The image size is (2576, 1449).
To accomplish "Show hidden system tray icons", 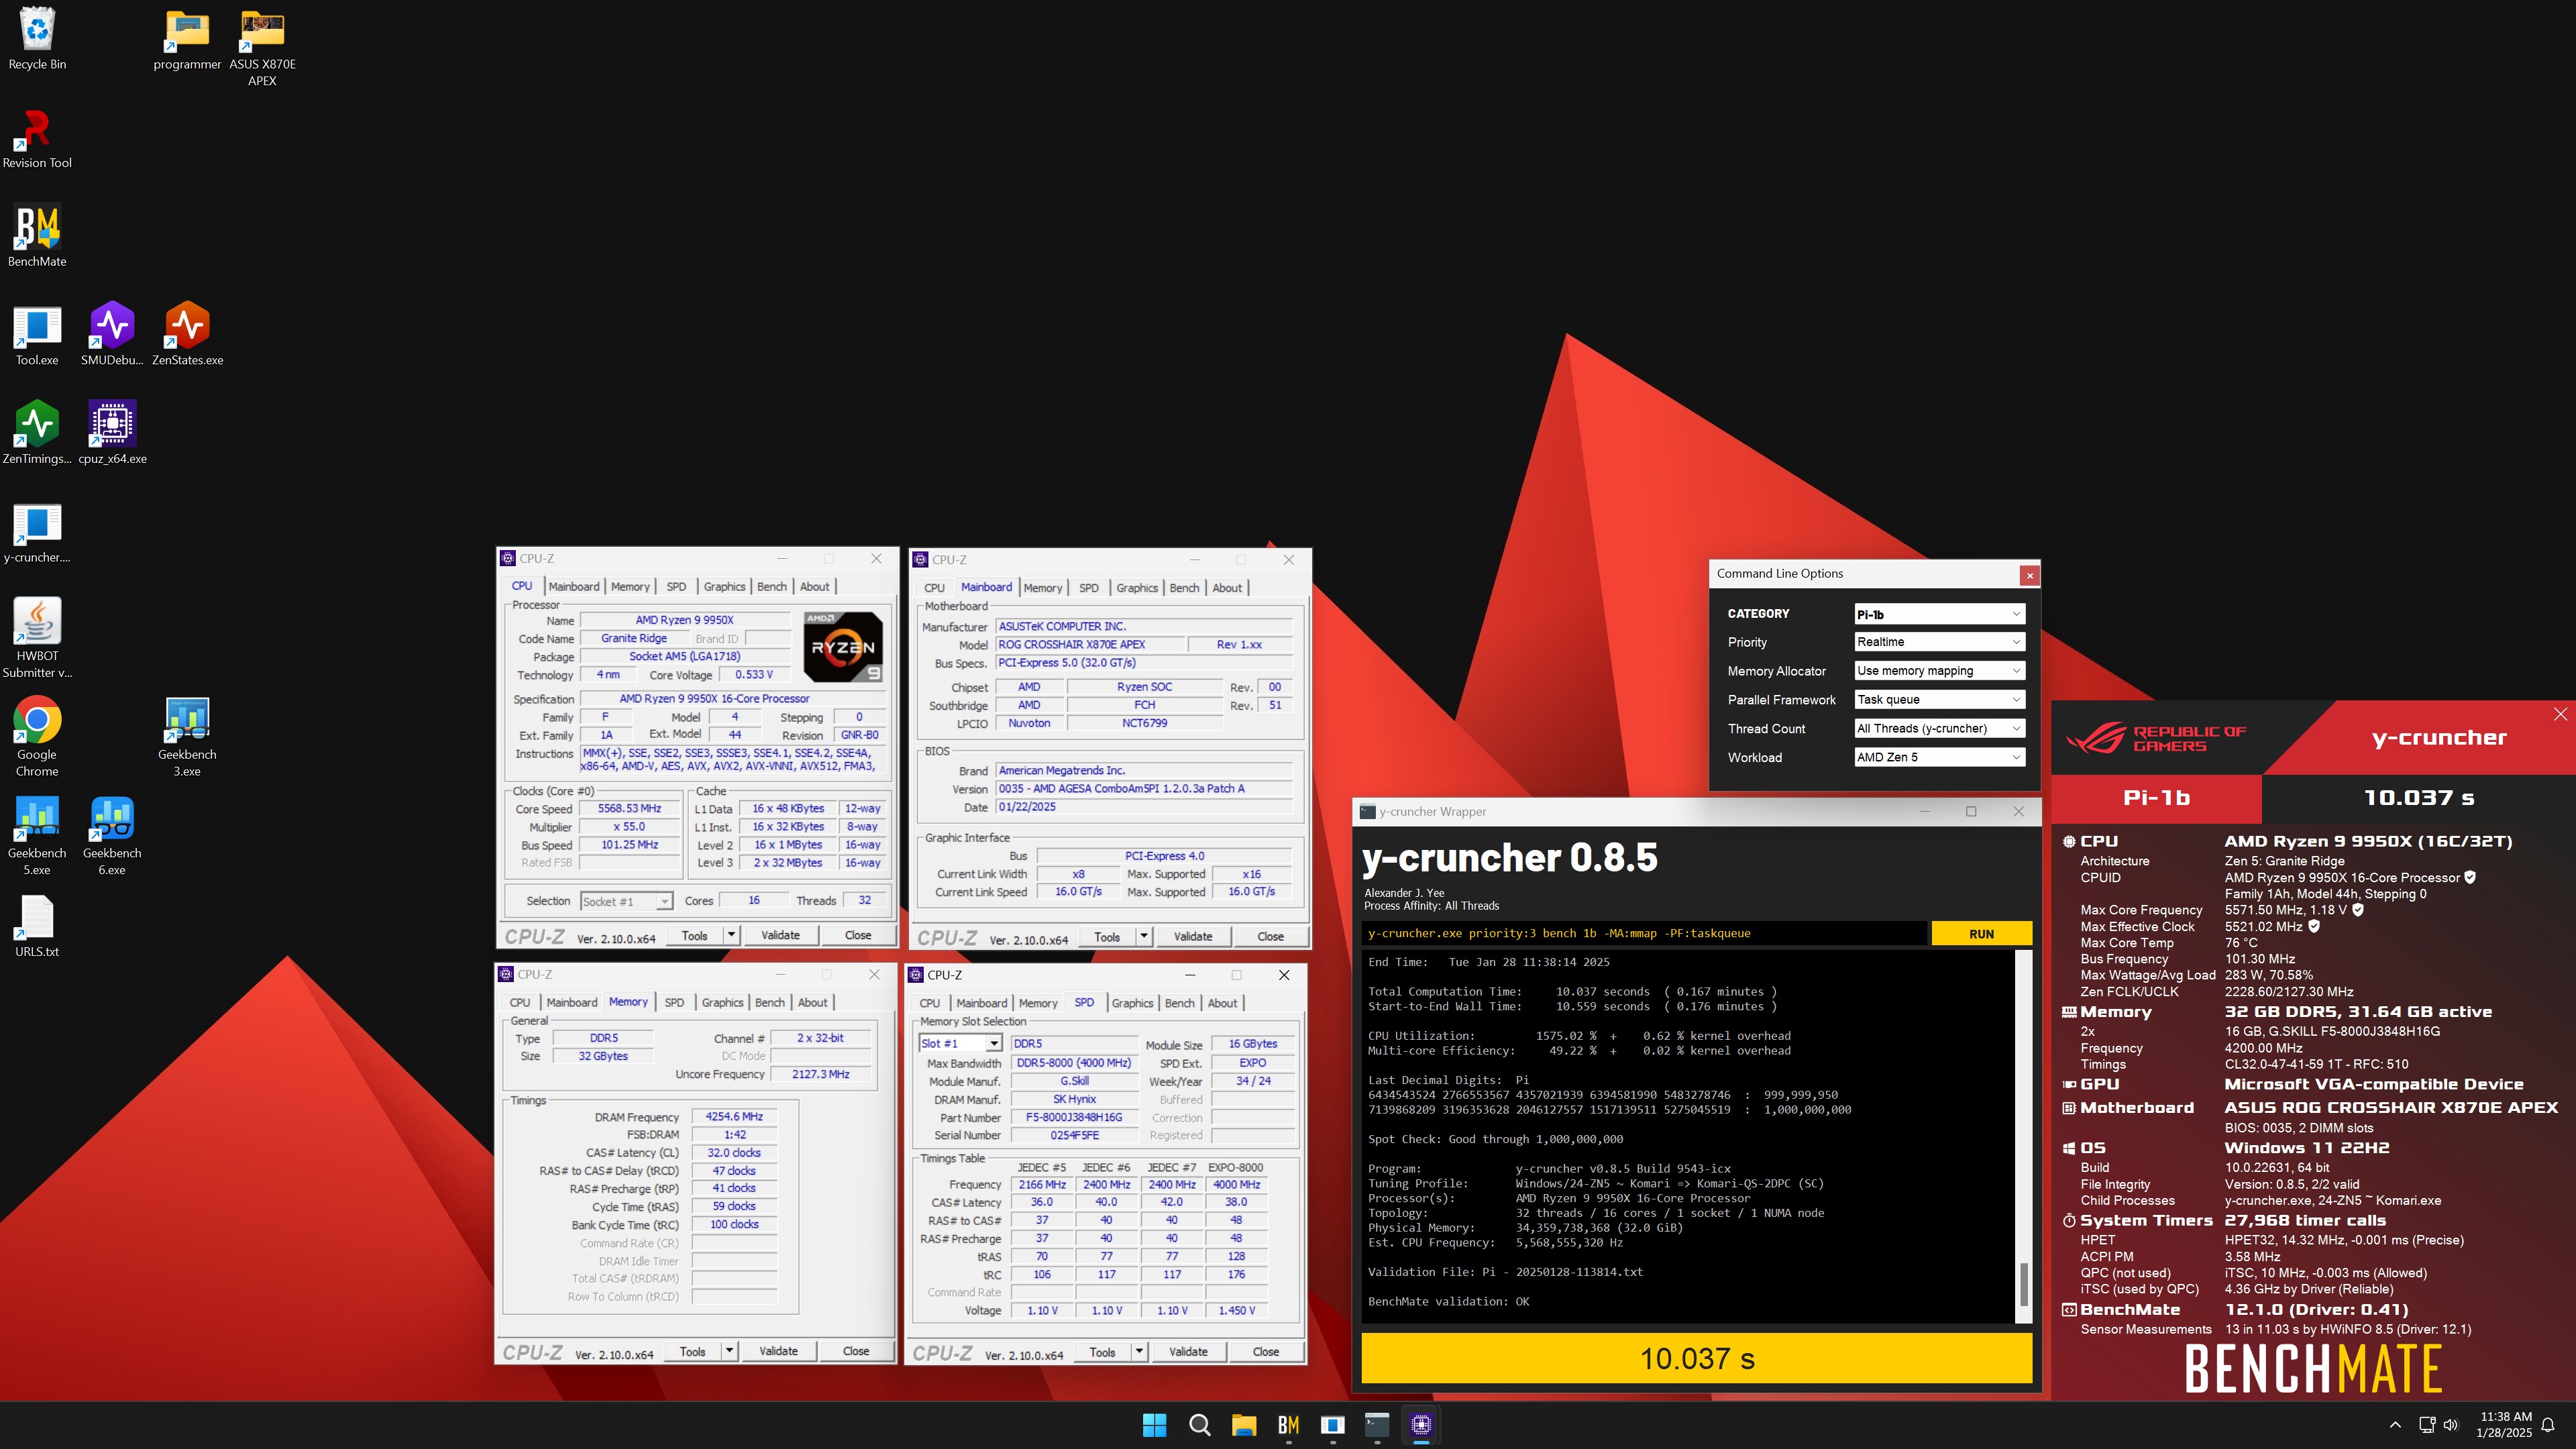I will point(2395,1424).
